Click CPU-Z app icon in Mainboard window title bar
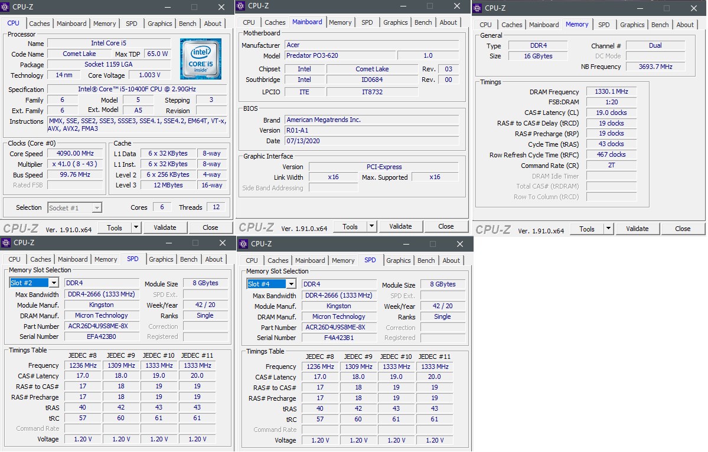 241,6
